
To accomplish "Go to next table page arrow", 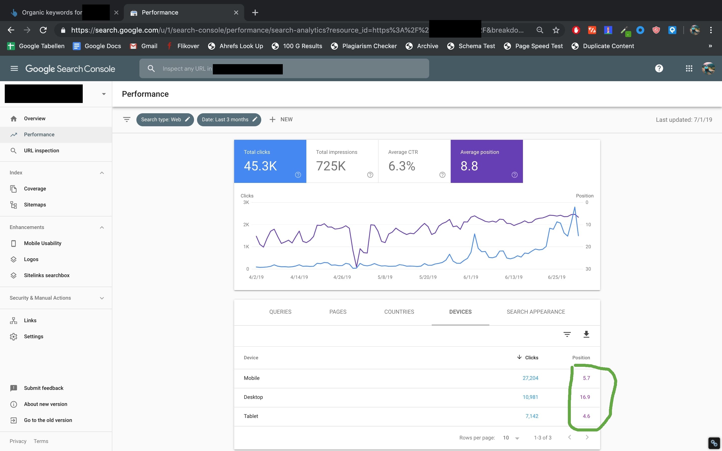I will (587, 437).
